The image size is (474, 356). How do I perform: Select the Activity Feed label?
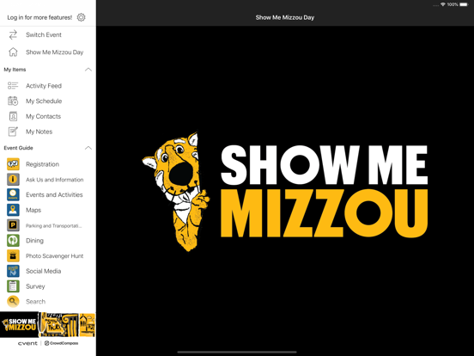click(44, 86)
